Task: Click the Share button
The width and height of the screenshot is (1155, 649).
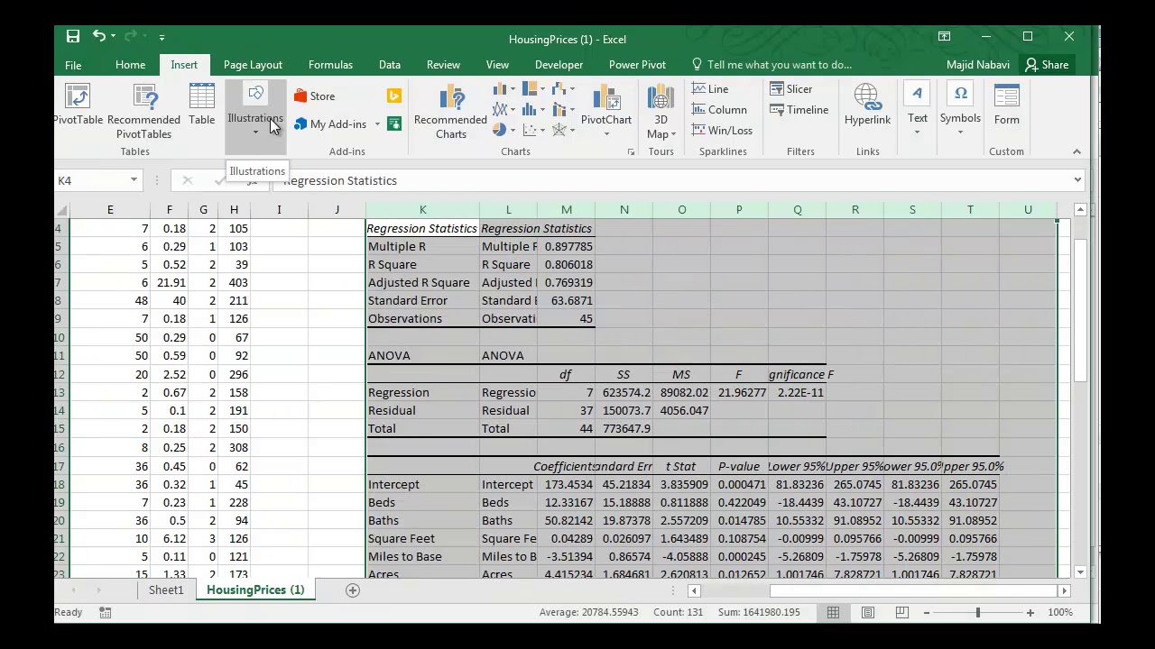Action: (1047, 65)
